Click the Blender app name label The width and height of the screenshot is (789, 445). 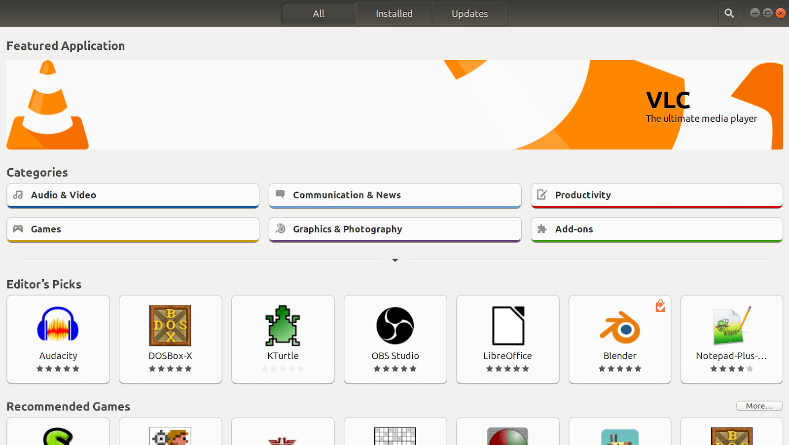click(x=620, y=356)
